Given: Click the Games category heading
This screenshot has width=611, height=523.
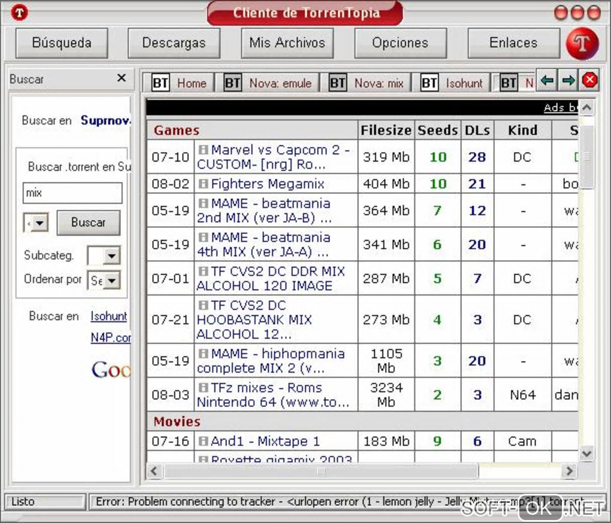Looking at the screenshot, I should click(x=176, y=130).
